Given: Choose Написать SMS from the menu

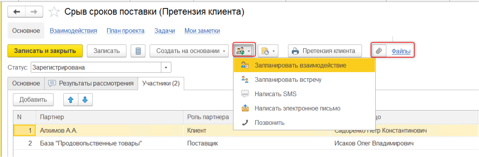Looking at the screenshot, I should (275, 94).
